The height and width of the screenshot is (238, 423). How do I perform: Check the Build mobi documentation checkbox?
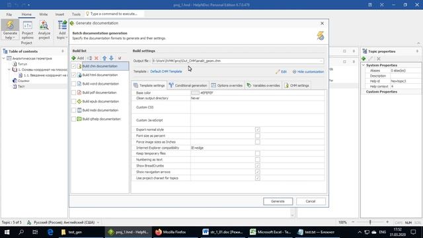73,110
